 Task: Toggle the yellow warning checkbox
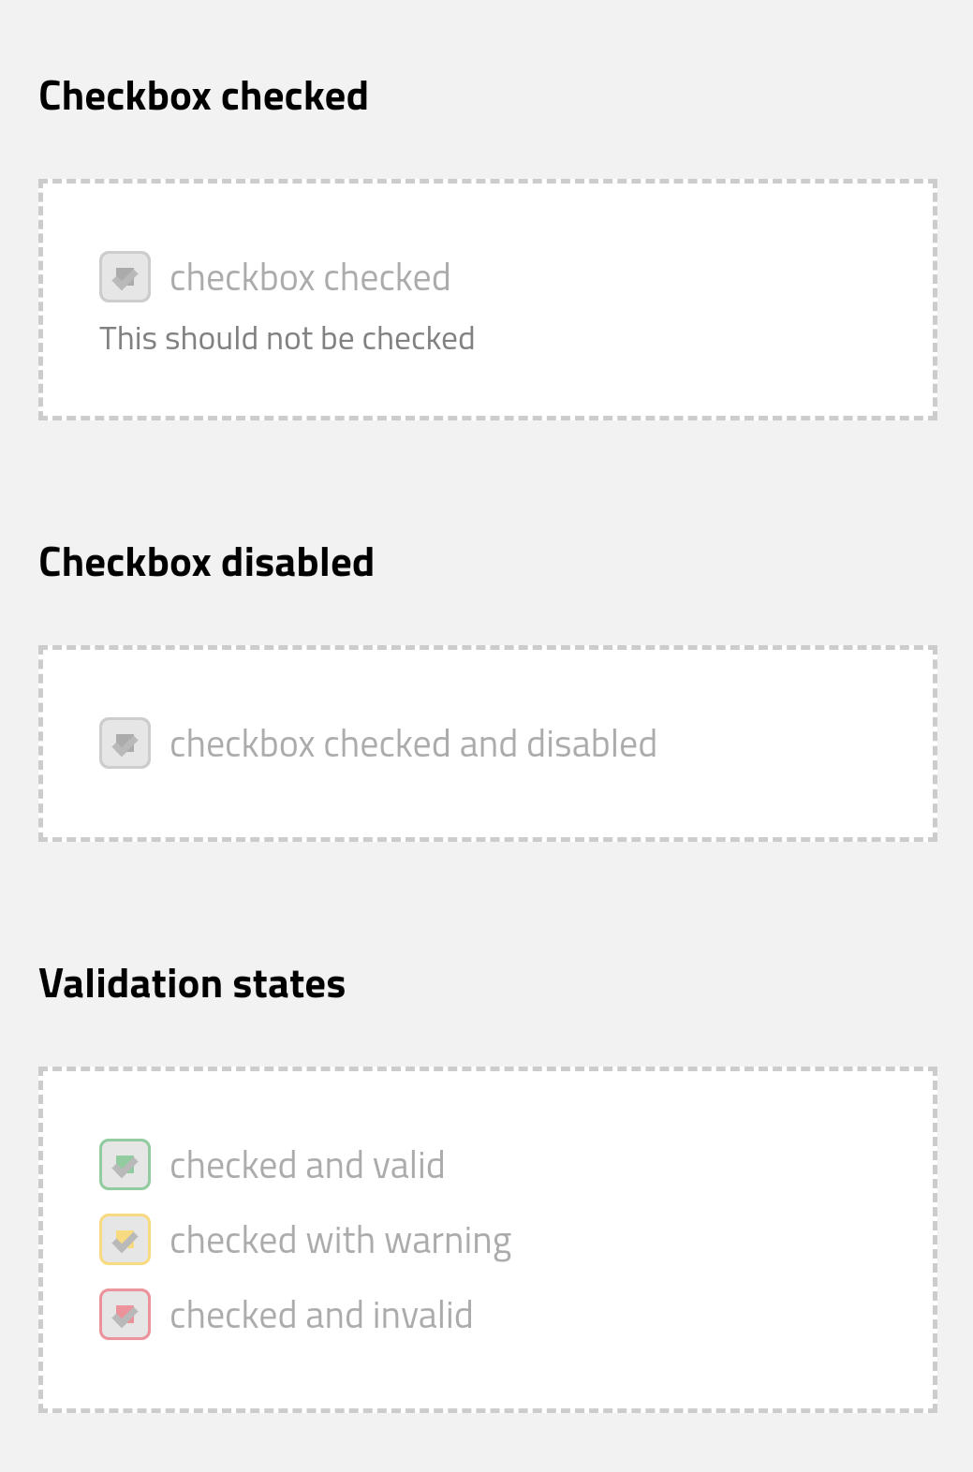pyautogui.click(x=125, y=1239)
